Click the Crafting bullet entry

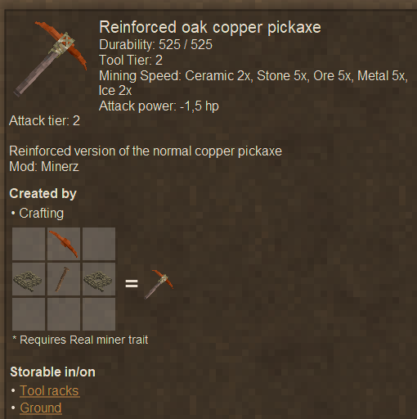(41, 214)
